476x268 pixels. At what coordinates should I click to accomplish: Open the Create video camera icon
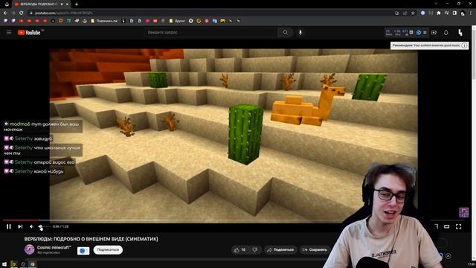[x=434, y=33]
